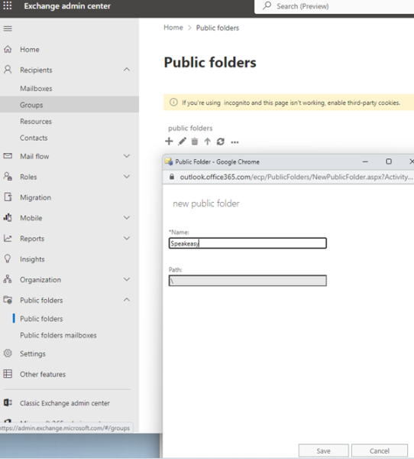
Task: Click the lock icon in popup address bar
Action: pos(172,177)
